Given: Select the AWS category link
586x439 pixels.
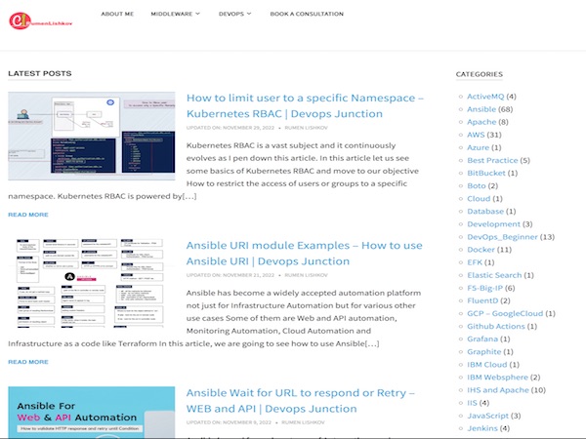Looking at the screenshot, I should pos(477,135).
